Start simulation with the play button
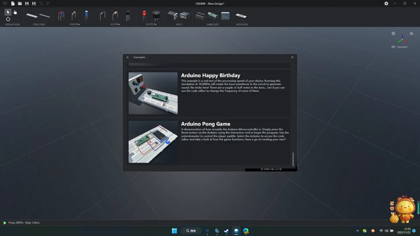The height and width of the screenshot is (236, 420). tap(5, 223)
